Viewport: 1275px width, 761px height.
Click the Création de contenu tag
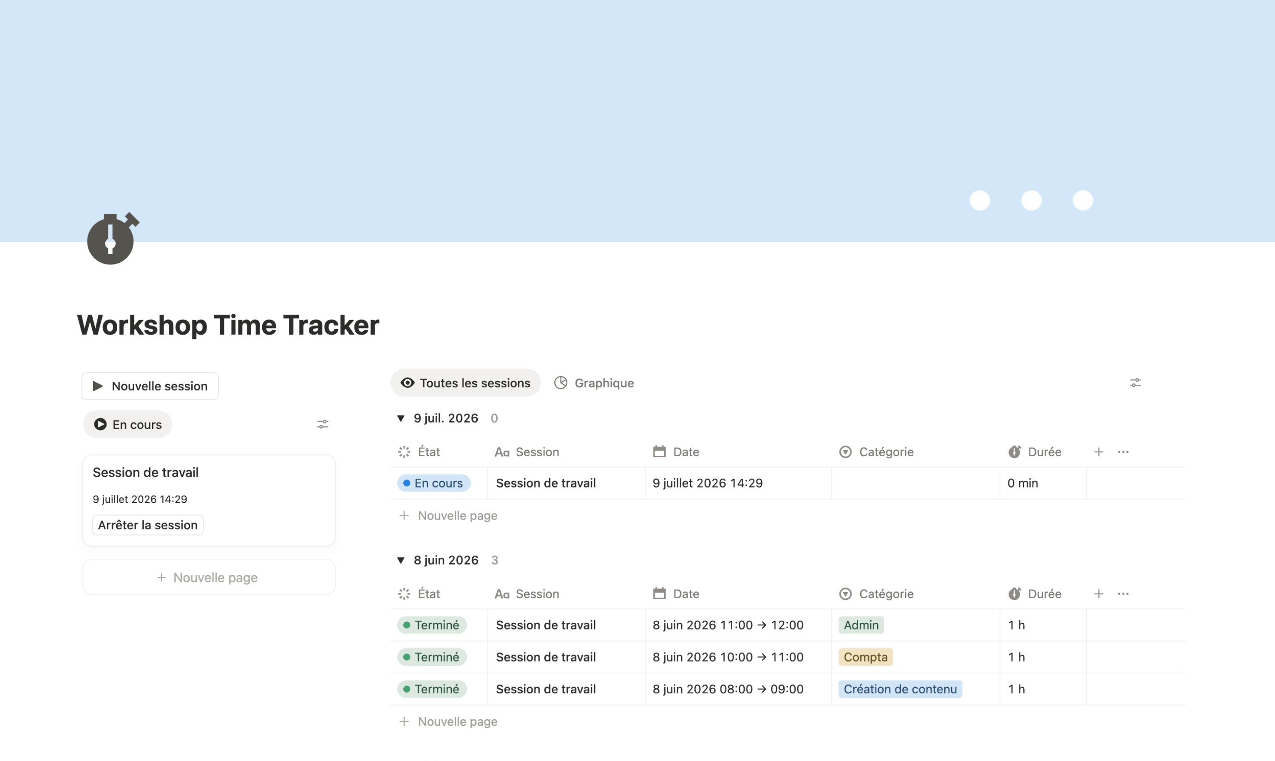(900, 689)
